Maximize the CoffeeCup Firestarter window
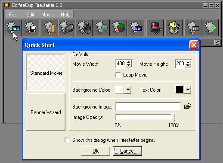 211,6
